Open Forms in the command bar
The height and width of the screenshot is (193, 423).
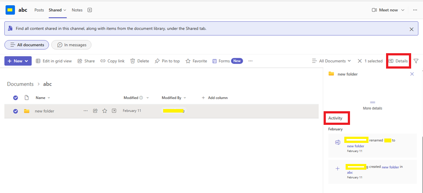point(227,61)
